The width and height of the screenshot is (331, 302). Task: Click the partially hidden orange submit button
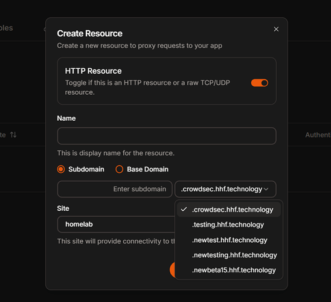[x=173, y=270]
